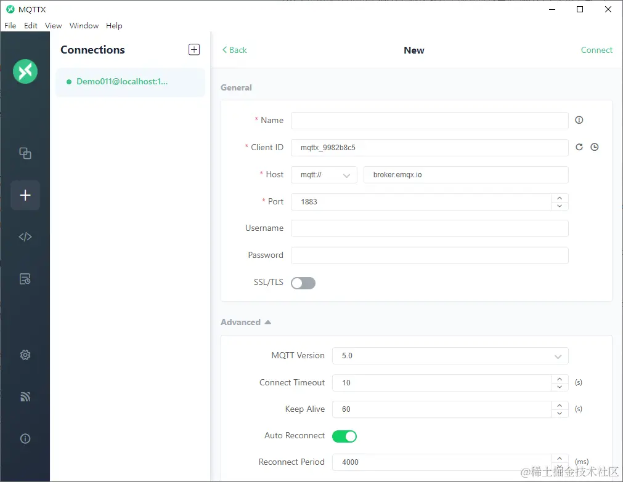Image resolution: width=623 pixels, height=482 pixels.
Task: Open the Host protocol dropdown showing mqtt://
Action: pyautogui.click(x=324, y=175)
